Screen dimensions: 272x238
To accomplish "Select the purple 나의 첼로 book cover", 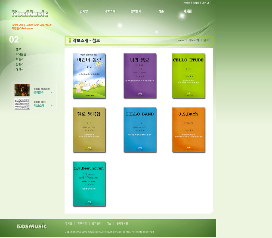I will (x=140, y=76).
